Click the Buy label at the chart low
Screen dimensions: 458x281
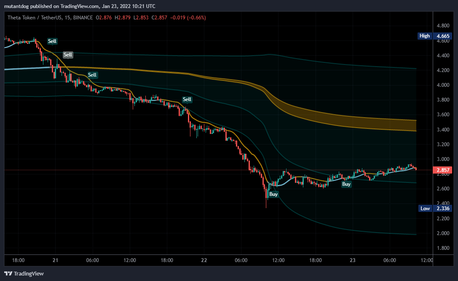tap(273, 194)
